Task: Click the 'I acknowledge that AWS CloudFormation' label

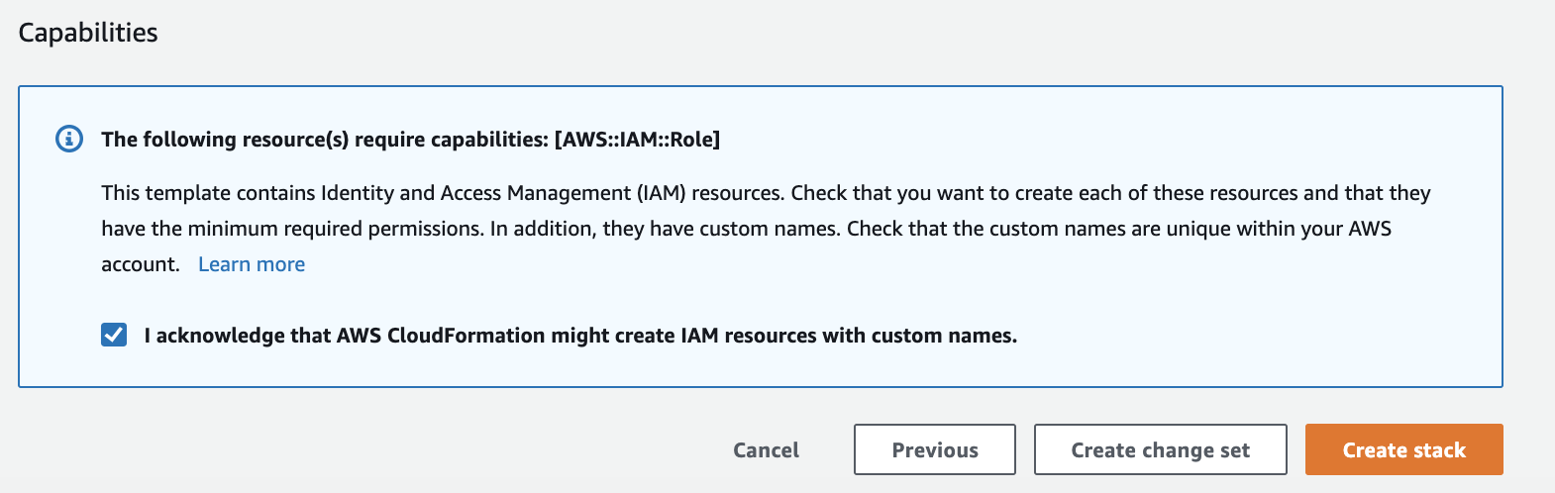Action: (x=580, y=336)
